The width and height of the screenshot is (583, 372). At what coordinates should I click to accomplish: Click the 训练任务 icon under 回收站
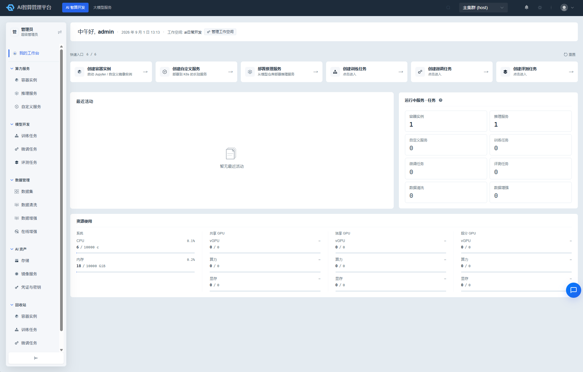[17, 330]
